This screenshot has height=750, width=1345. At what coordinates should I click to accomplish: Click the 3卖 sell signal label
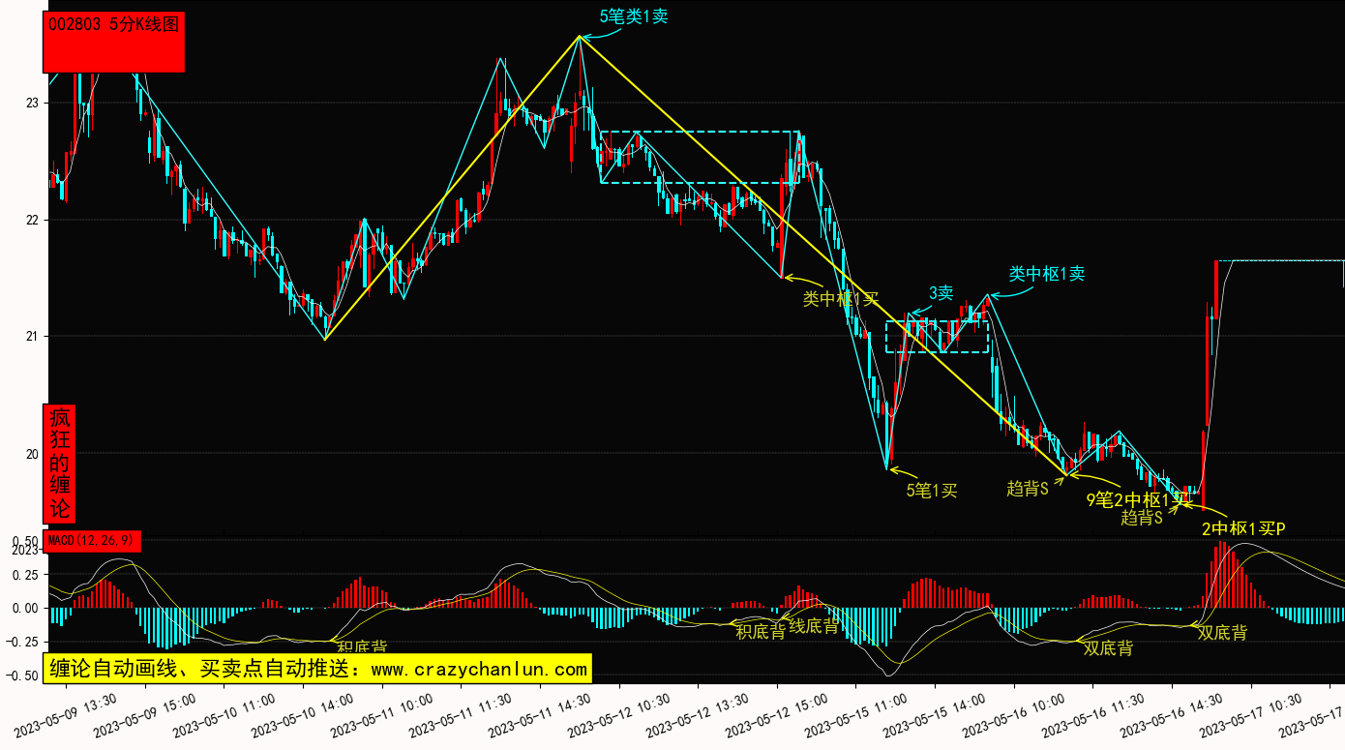tap(941, 292)
